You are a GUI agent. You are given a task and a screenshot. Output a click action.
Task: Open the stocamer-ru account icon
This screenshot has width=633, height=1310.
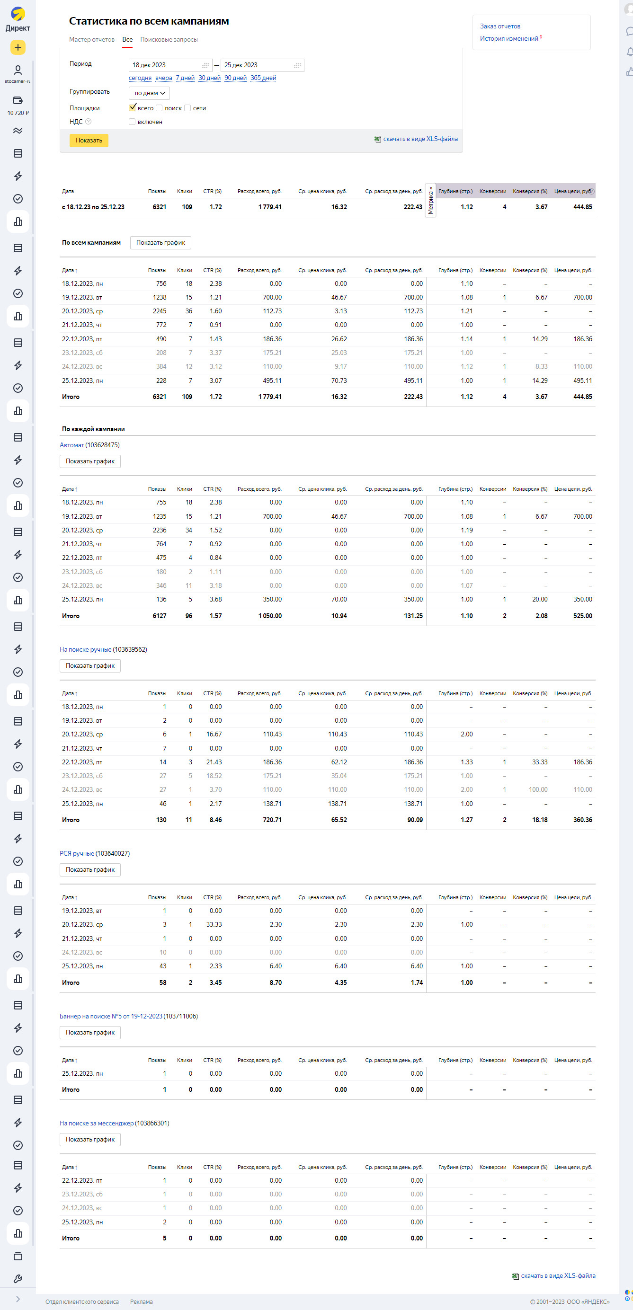click(x=18, y=70)
